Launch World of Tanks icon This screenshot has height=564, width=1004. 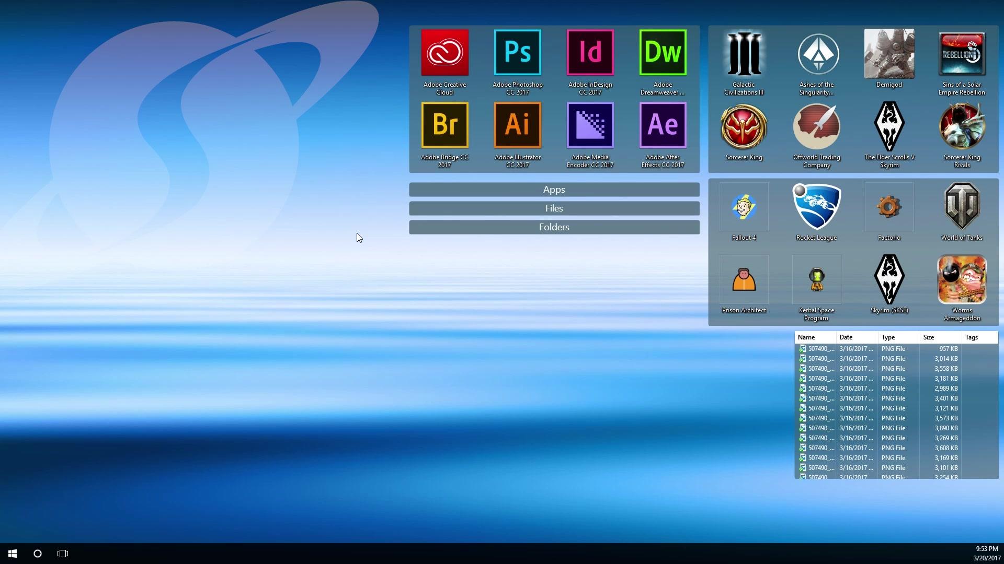(962, 207)
